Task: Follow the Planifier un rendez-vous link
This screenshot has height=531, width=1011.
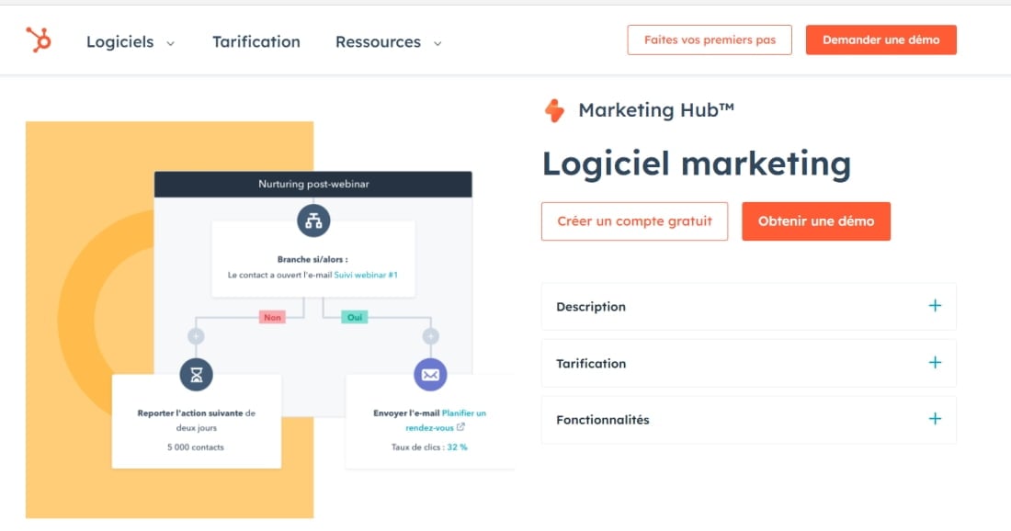Action: click(x=446, y=420)
